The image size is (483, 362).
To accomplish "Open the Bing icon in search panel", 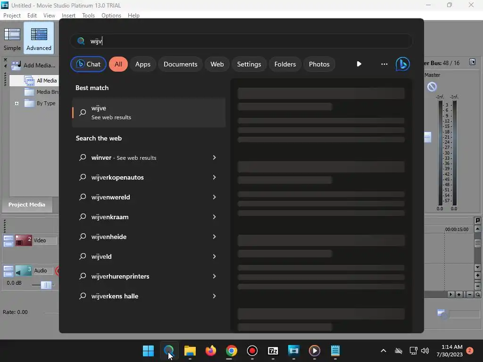I will coord(403,64).
